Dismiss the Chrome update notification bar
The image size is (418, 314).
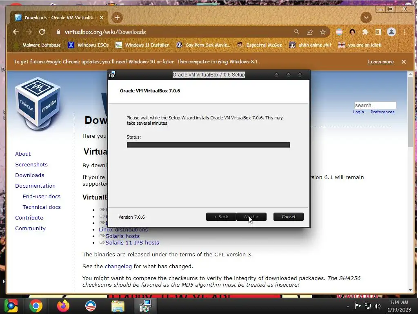coord(404,62)
